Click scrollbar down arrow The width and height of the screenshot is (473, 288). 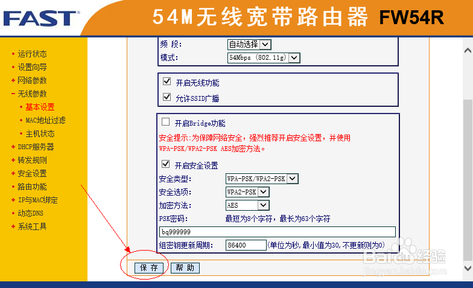tap(468, 268)
